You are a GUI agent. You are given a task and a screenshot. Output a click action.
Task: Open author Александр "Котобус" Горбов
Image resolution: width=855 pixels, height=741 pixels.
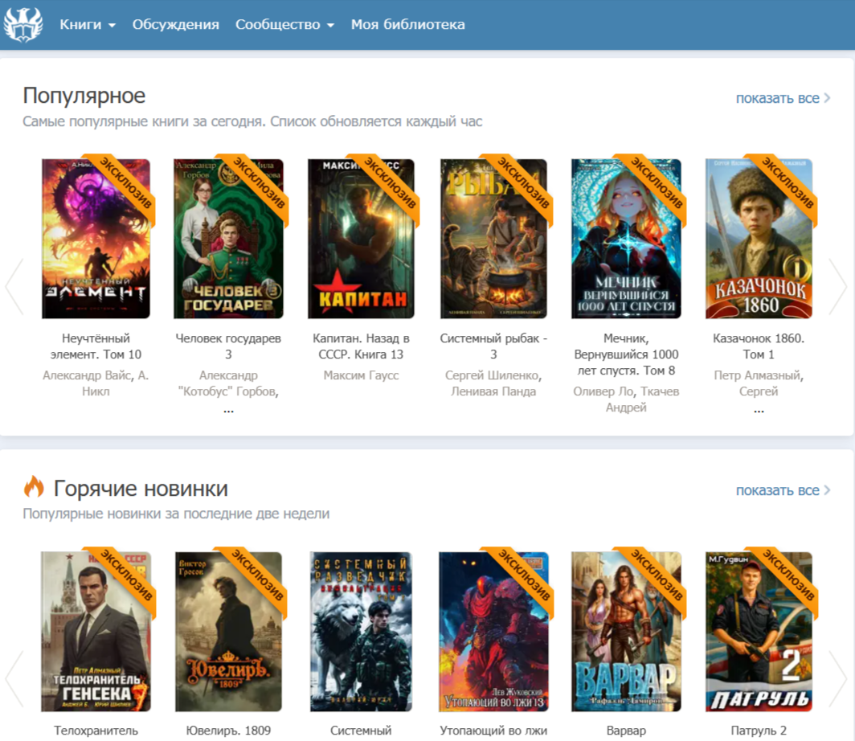click(x=228, y=383)
